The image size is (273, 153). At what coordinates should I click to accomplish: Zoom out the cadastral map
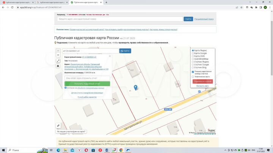[x=58, y=55]
